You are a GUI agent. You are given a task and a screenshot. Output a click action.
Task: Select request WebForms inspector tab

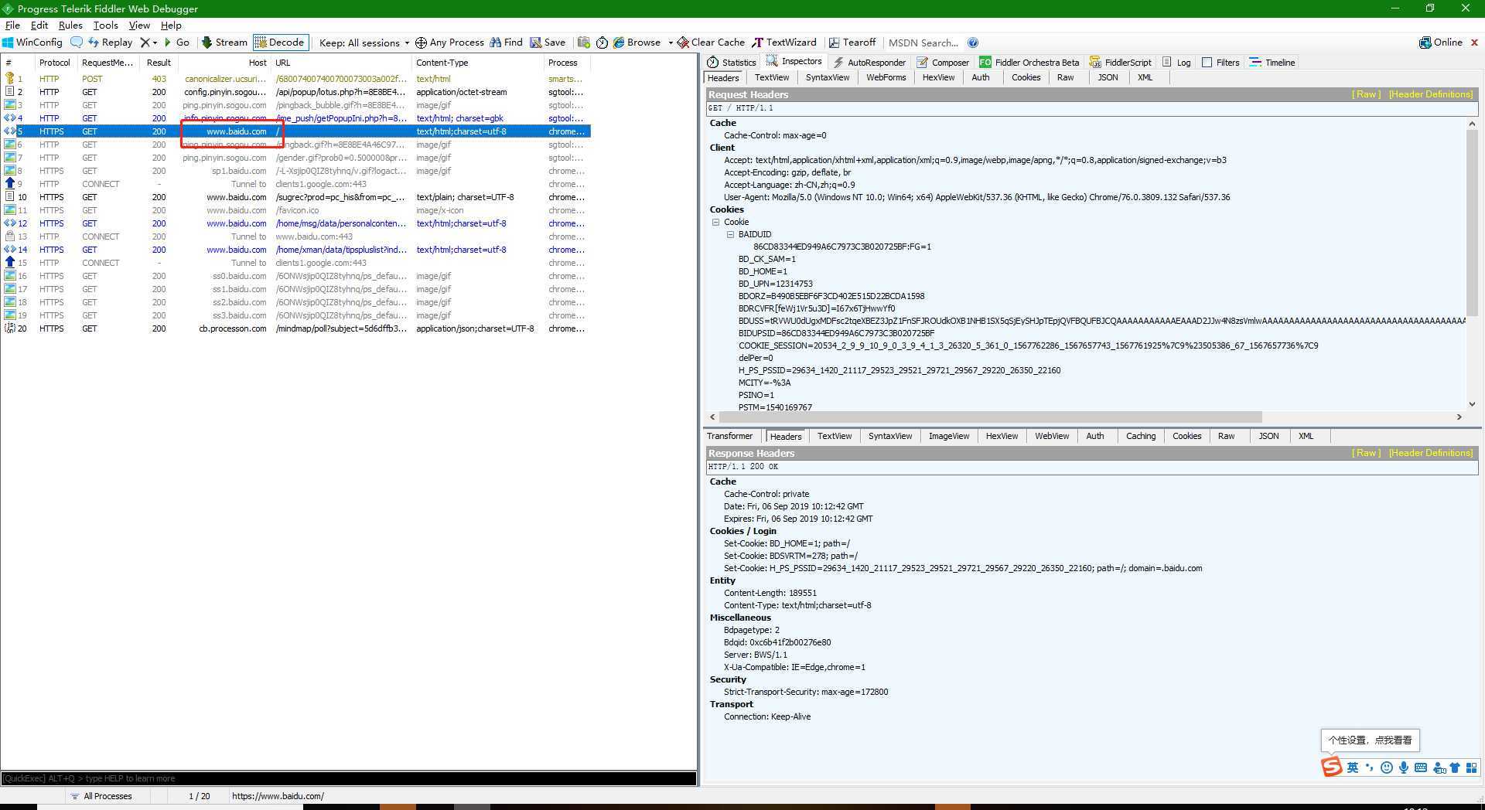[886, 77]
